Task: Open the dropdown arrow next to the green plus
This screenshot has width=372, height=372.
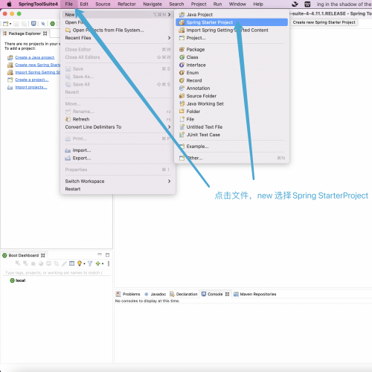Action: pyautogui.click(x=103, y=263)
